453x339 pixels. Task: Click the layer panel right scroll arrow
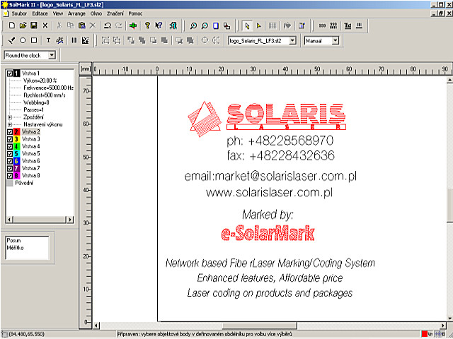click(70, 220)
